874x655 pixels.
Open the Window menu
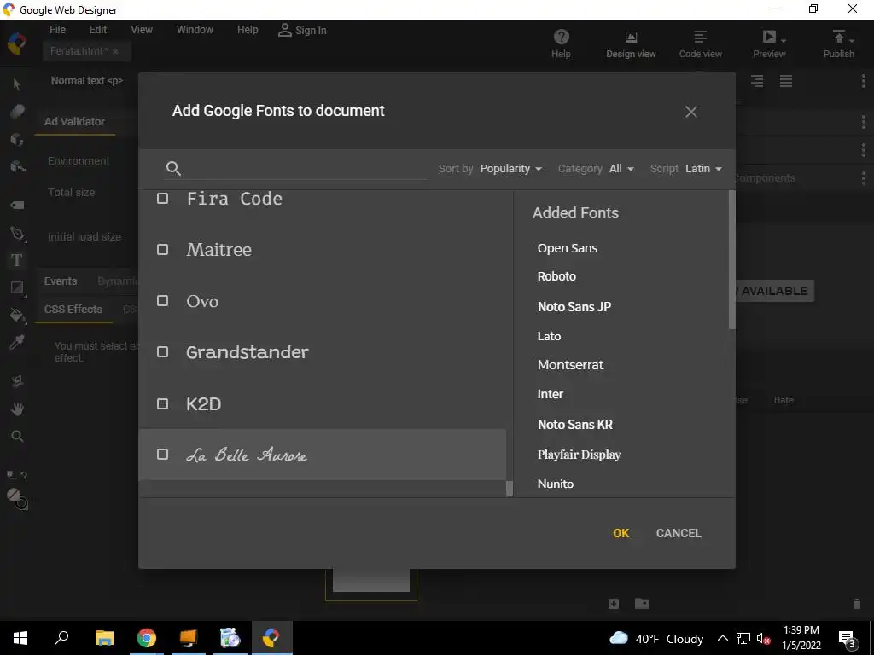(x=195, y=30)
